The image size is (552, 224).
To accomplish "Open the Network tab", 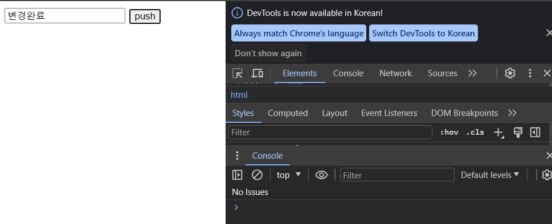I will (x=395, y=73).
